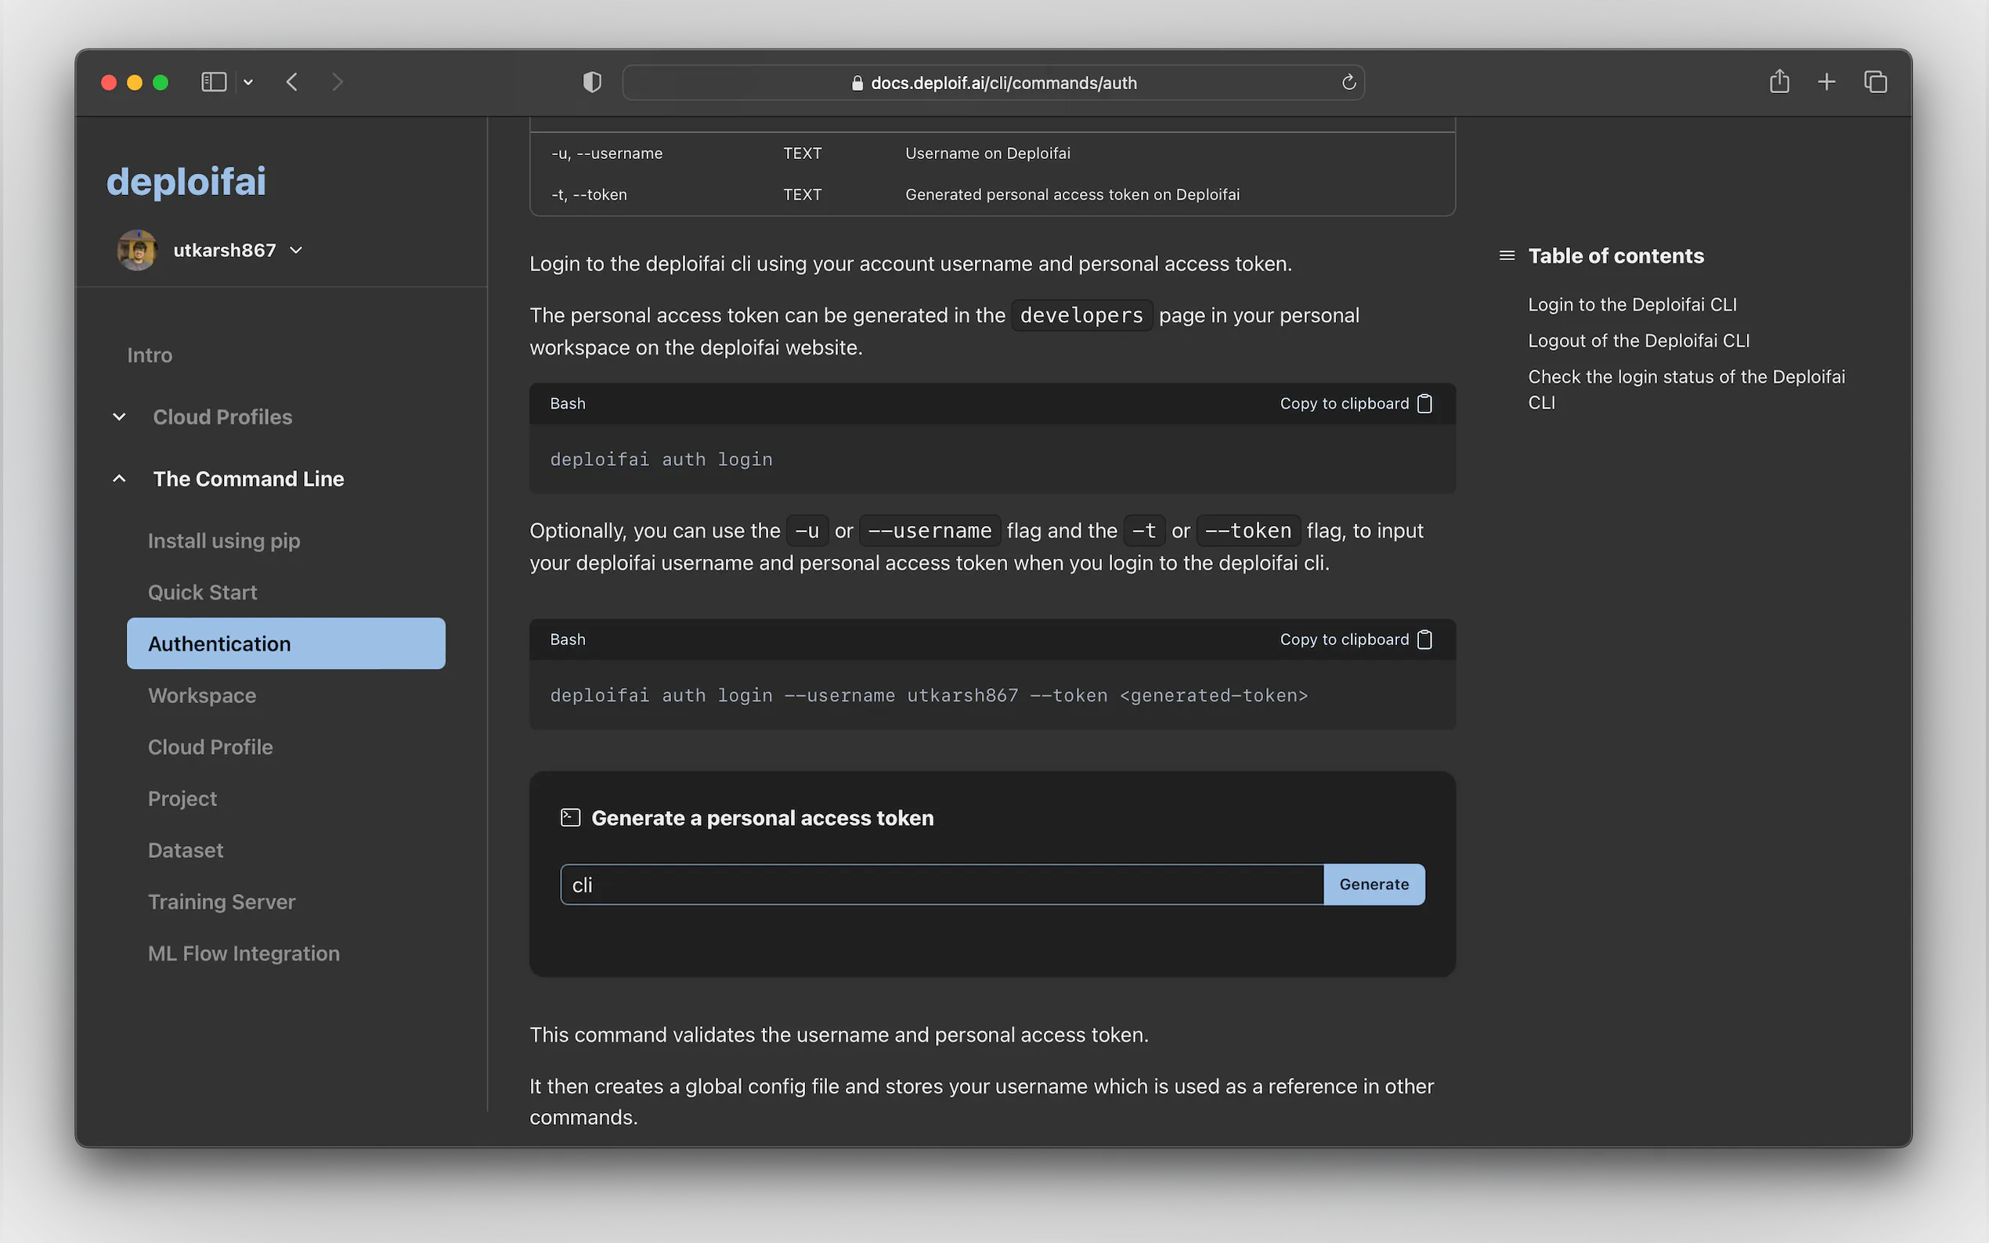Collapse The Command Line section
This screenshot has width=1989, height=1243.
[120, 478]
